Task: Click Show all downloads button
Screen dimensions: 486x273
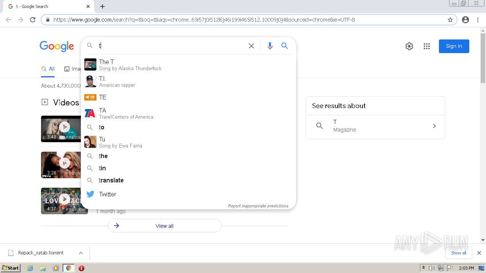Action: pyautogui.click(x=459, y=253)
